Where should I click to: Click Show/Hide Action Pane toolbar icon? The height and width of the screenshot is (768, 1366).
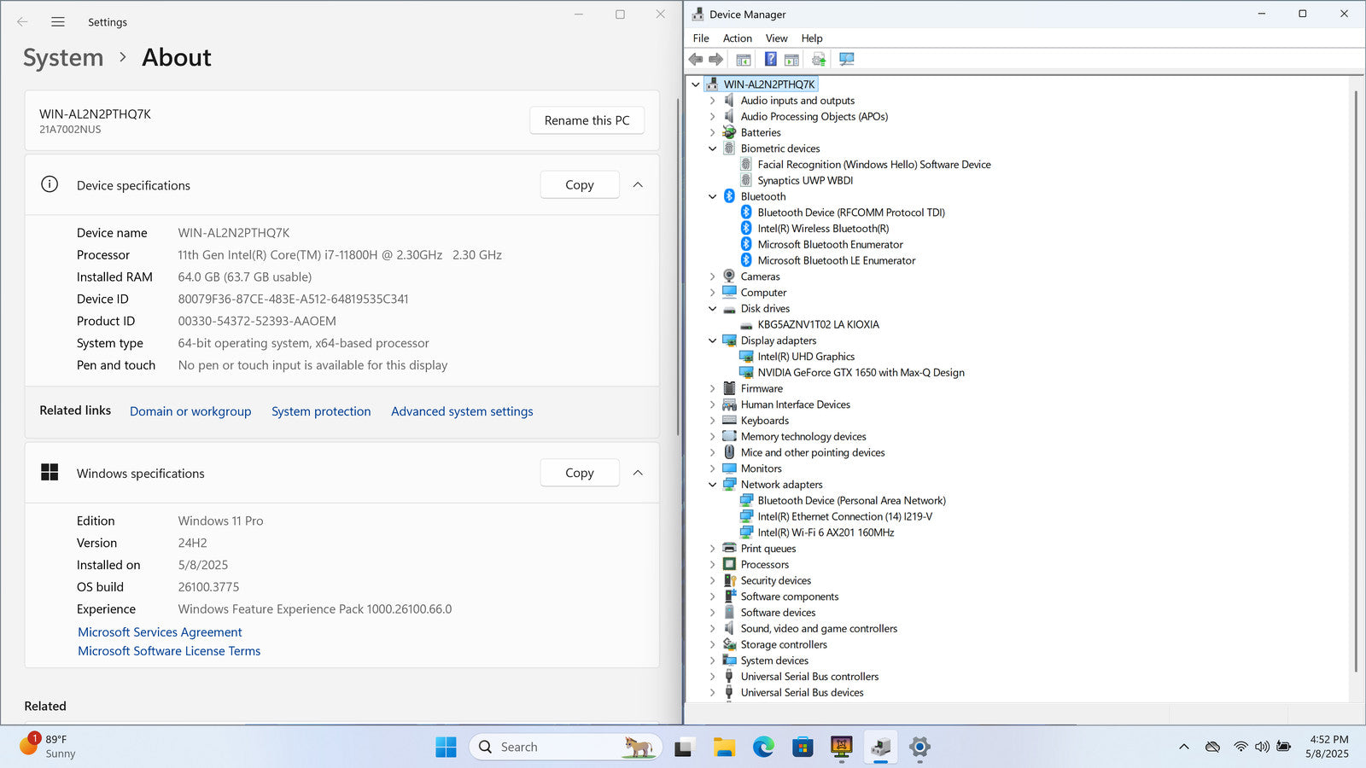791,60
